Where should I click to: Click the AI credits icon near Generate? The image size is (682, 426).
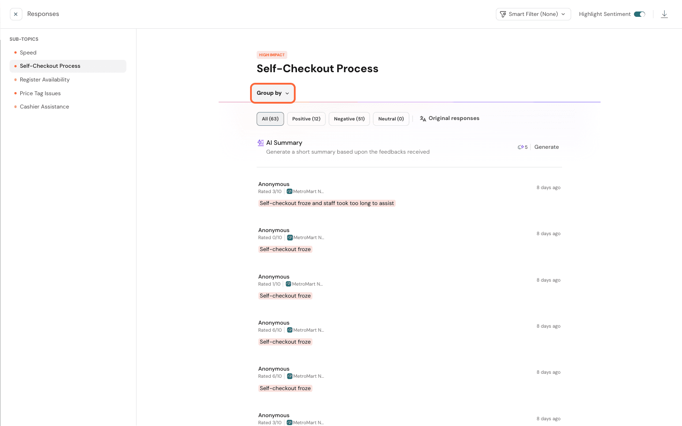pos(521,147)
